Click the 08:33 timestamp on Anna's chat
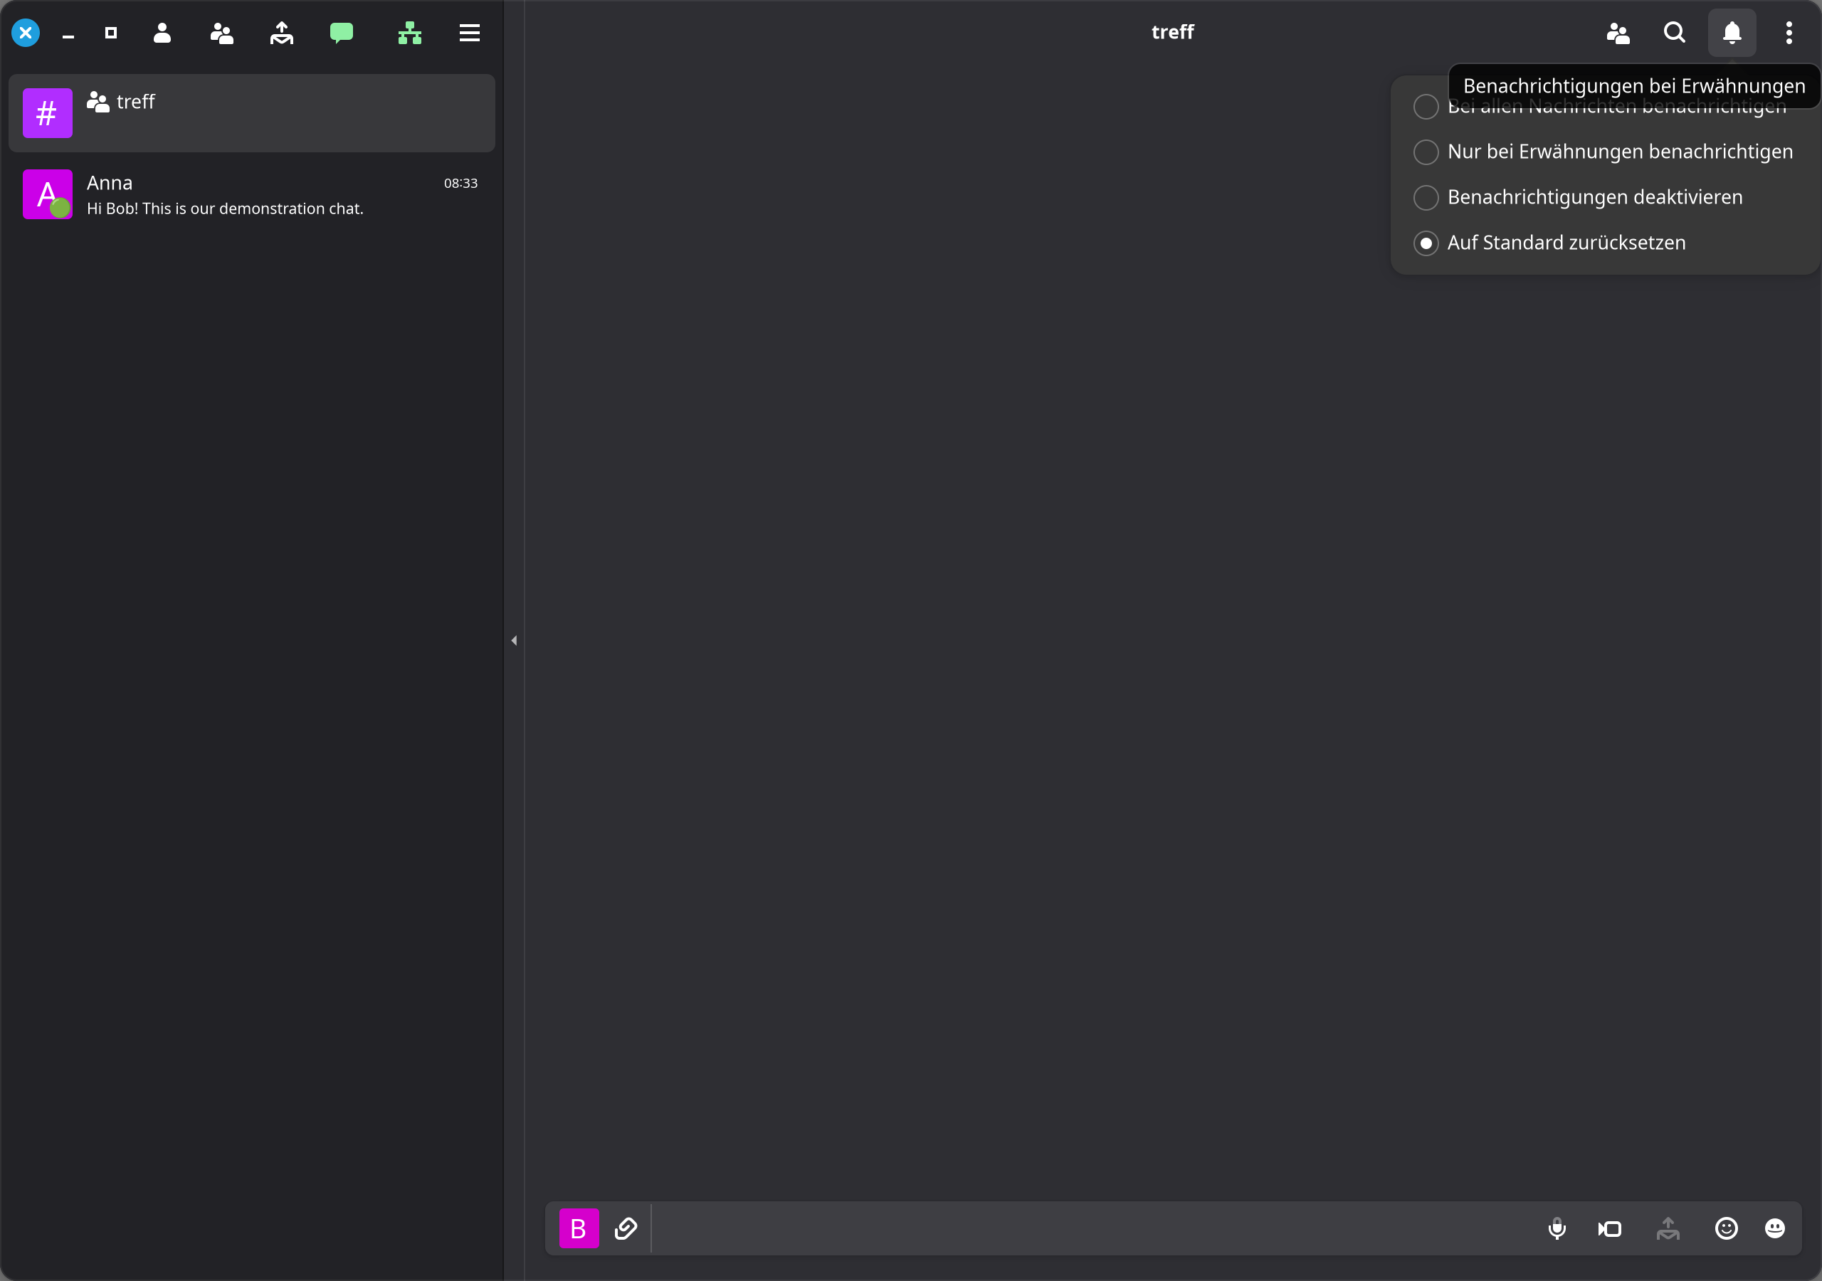Screen dimensions: 1822x1281 point(460,184)
